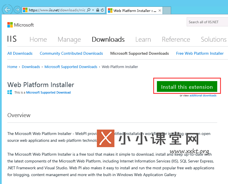
Task: Click the Microsoft logo
Action: point(20,25)
